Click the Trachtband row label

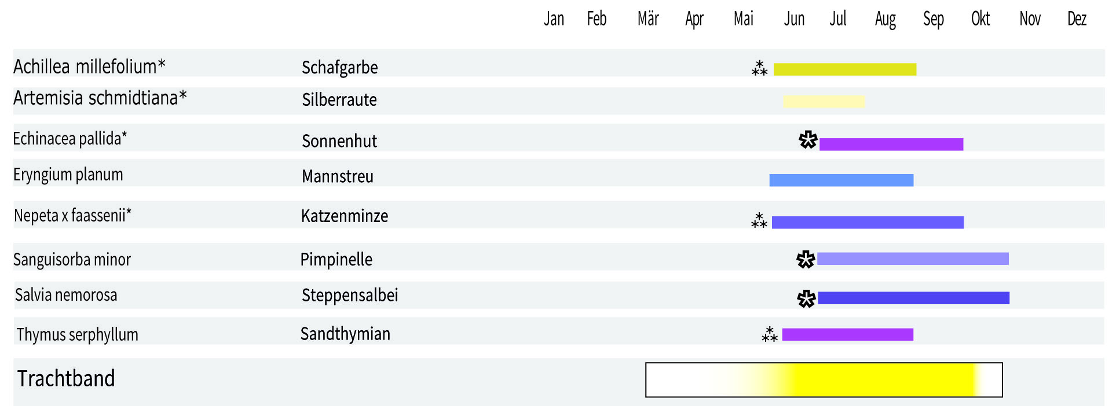click(66, 379)
